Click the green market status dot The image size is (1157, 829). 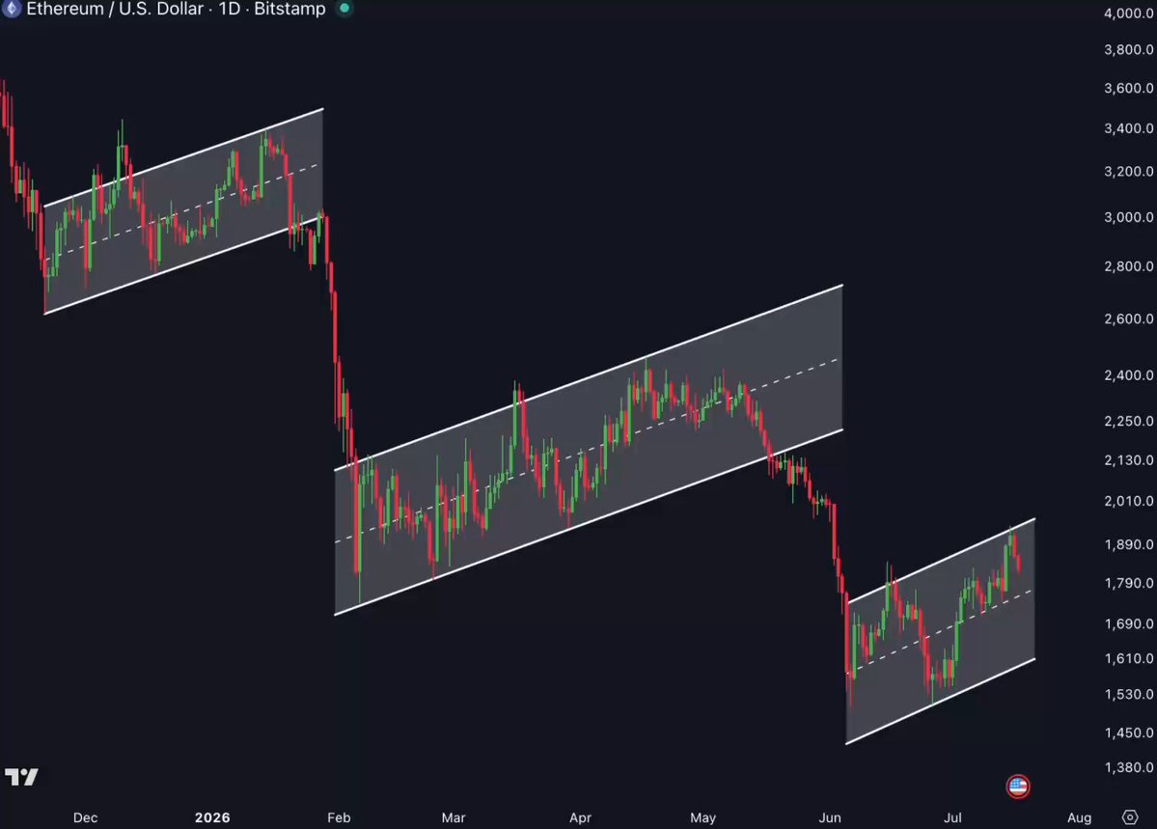344,8
